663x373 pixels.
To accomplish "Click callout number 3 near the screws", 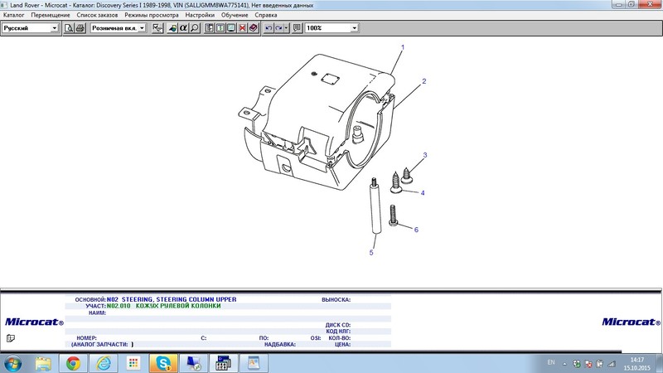I will tap(425, 155).
